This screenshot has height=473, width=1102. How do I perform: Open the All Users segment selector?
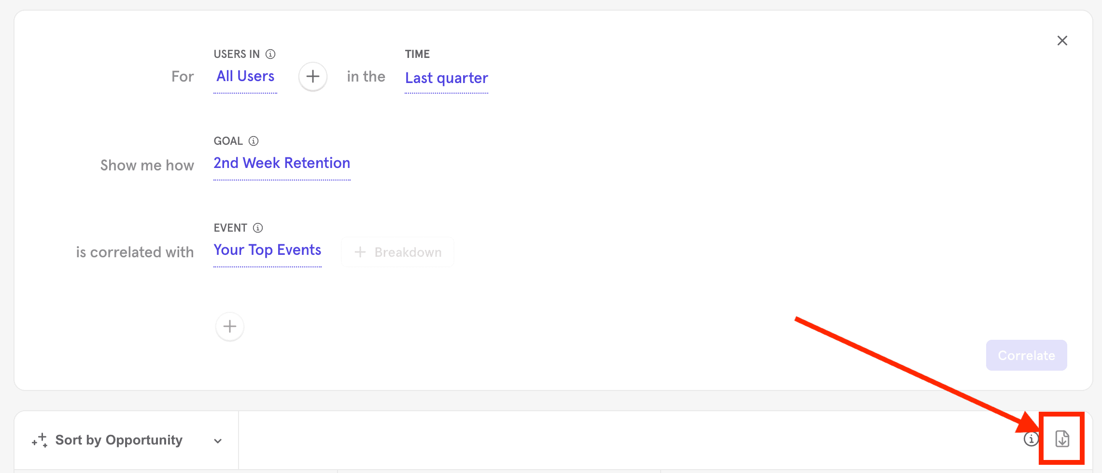[x=245, y=76]
